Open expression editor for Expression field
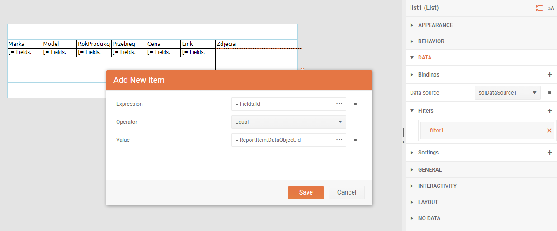The height and width of the screenshot is (231, 557). pyautogui.click(x=339, y=104)
